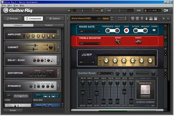Minimize the Treble Booster module
Viewport: 174px width, 116px height.
165,40
